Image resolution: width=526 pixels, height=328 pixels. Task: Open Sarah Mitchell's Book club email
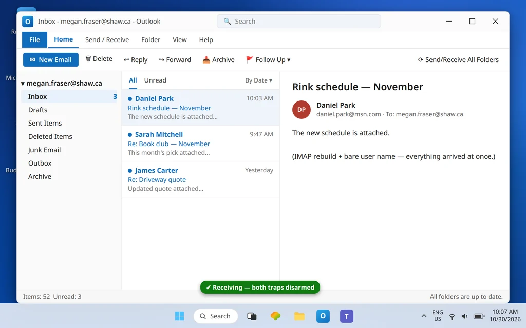201,143
